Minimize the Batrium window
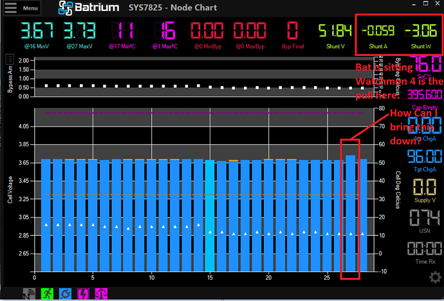Viewport: 444px width, 301px height. point(414,4)
